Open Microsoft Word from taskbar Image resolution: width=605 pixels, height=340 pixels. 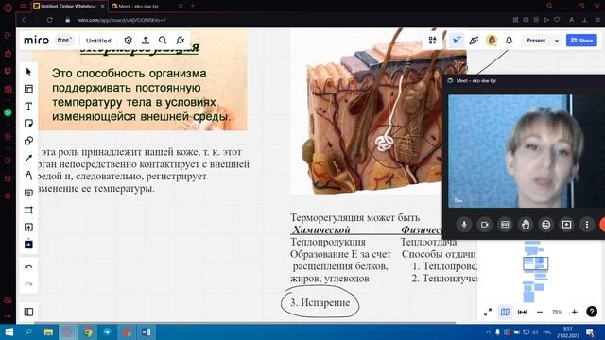click(147, 331)
